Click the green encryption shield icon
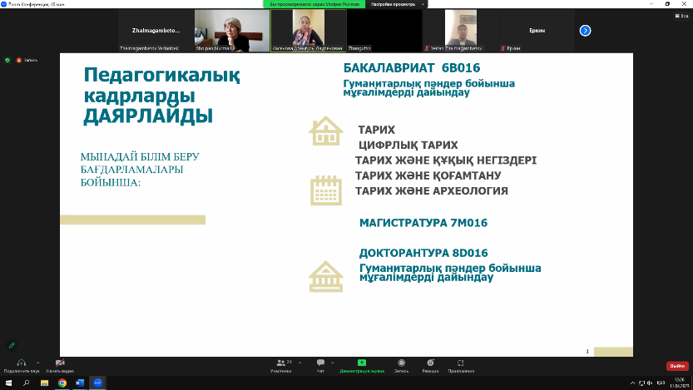693x390 pixels. pos(7,60)
